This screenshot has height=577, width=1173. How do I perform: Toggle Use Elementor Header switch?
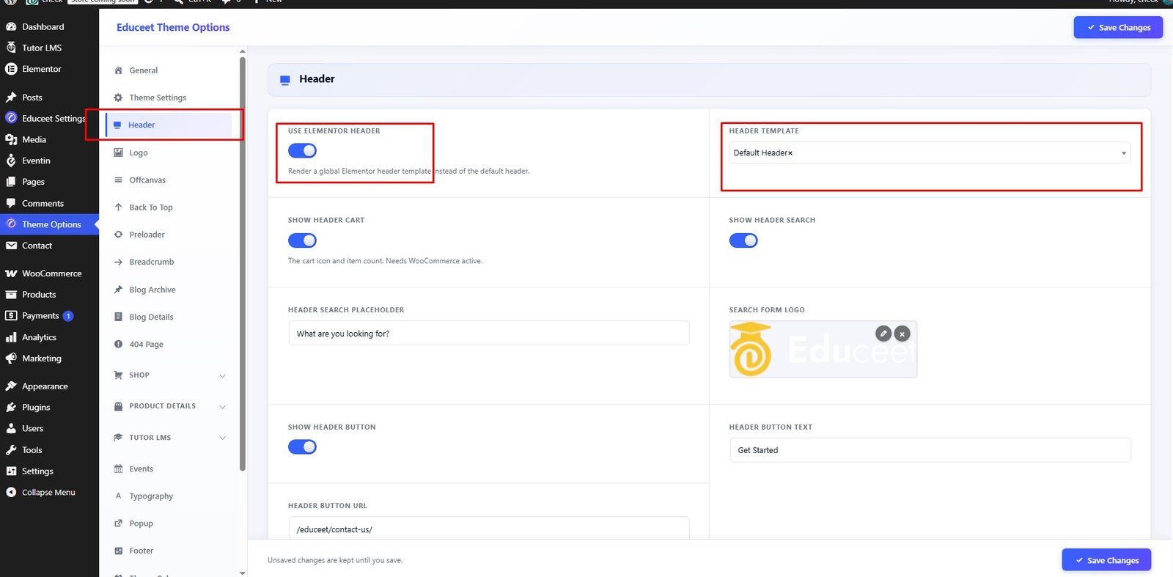pos(302,150)
